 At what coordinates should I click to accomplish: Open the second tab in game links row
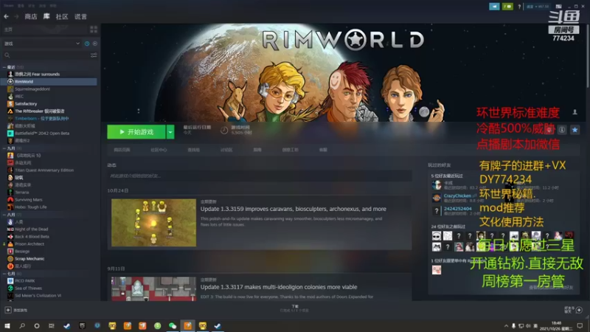pos(159,150)
